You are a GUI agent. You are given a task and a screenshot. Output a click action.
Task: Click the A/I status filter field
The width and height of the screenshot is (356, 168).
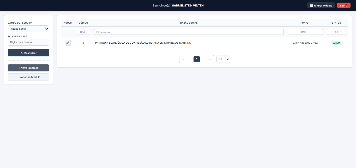[336, 32]
